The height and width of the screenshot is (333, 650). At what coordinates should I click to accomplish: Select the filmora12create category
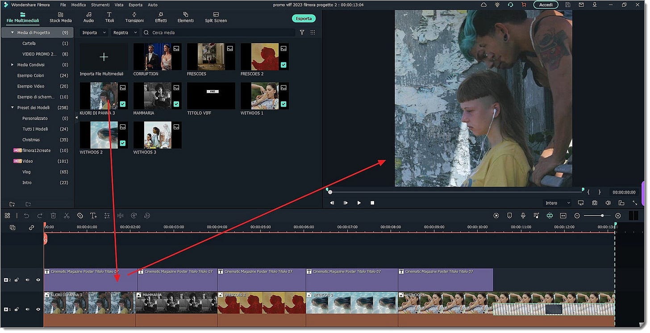[37, 150]
